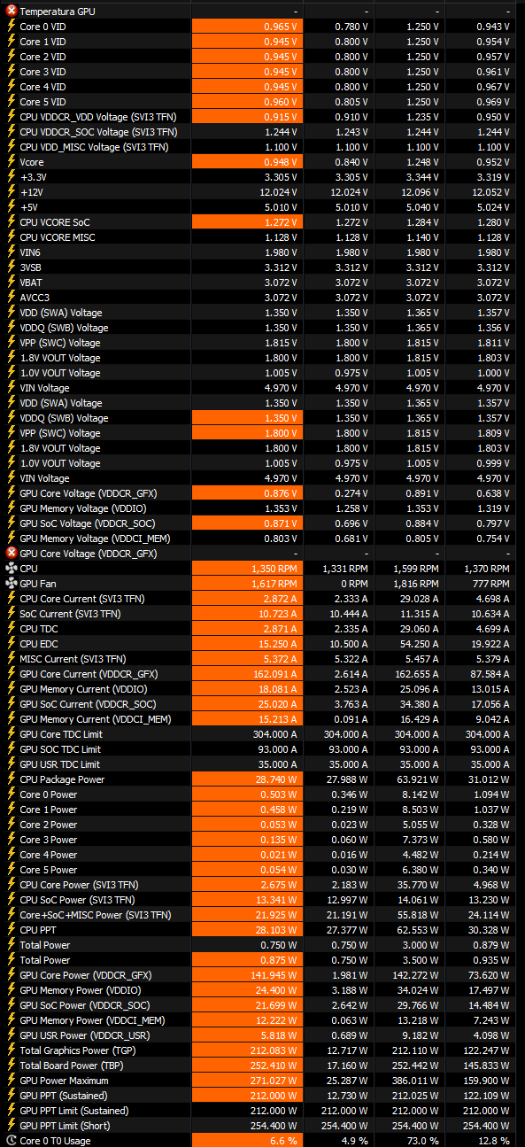Select the Temperatura GPU sensor row label
The width and height of the screenshot is (525, 1147).
pyautogui.click(x=58, y=12)
